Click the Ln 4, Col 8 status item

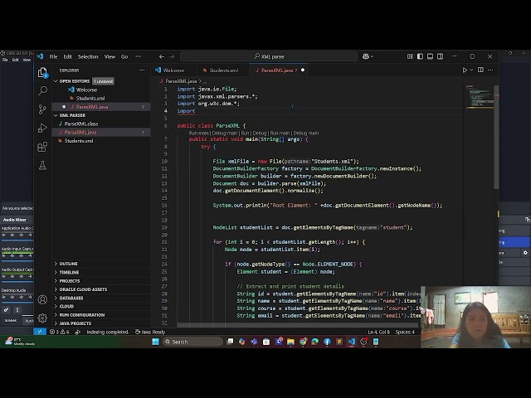point(378,332)
